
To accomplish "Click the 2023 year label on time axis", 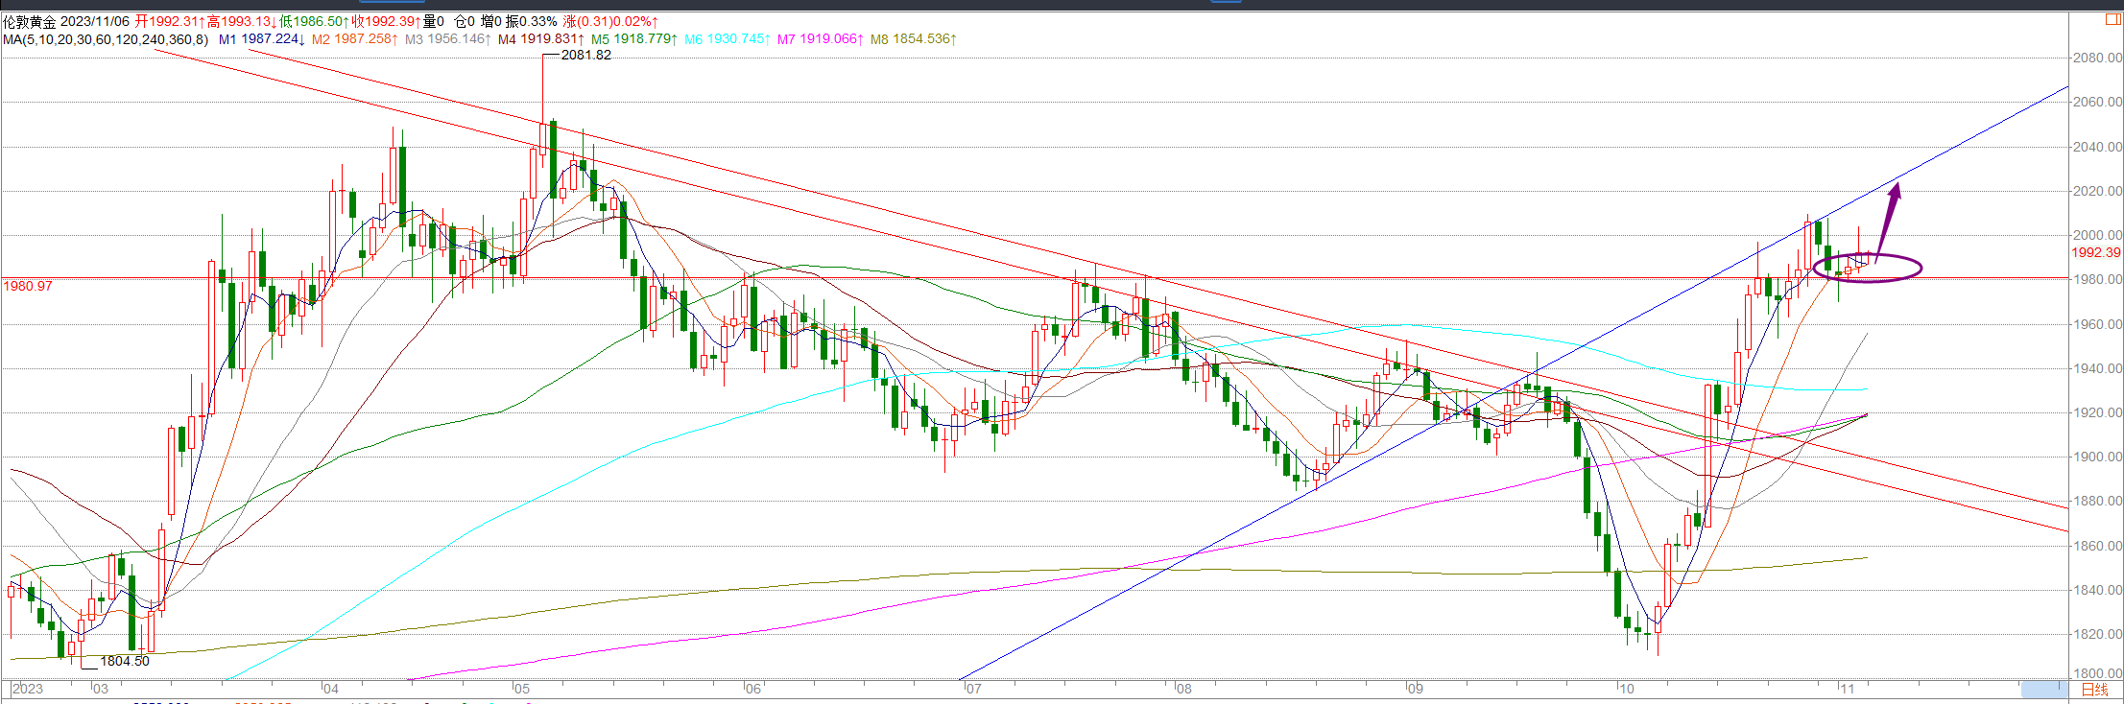I will (27, 689).
